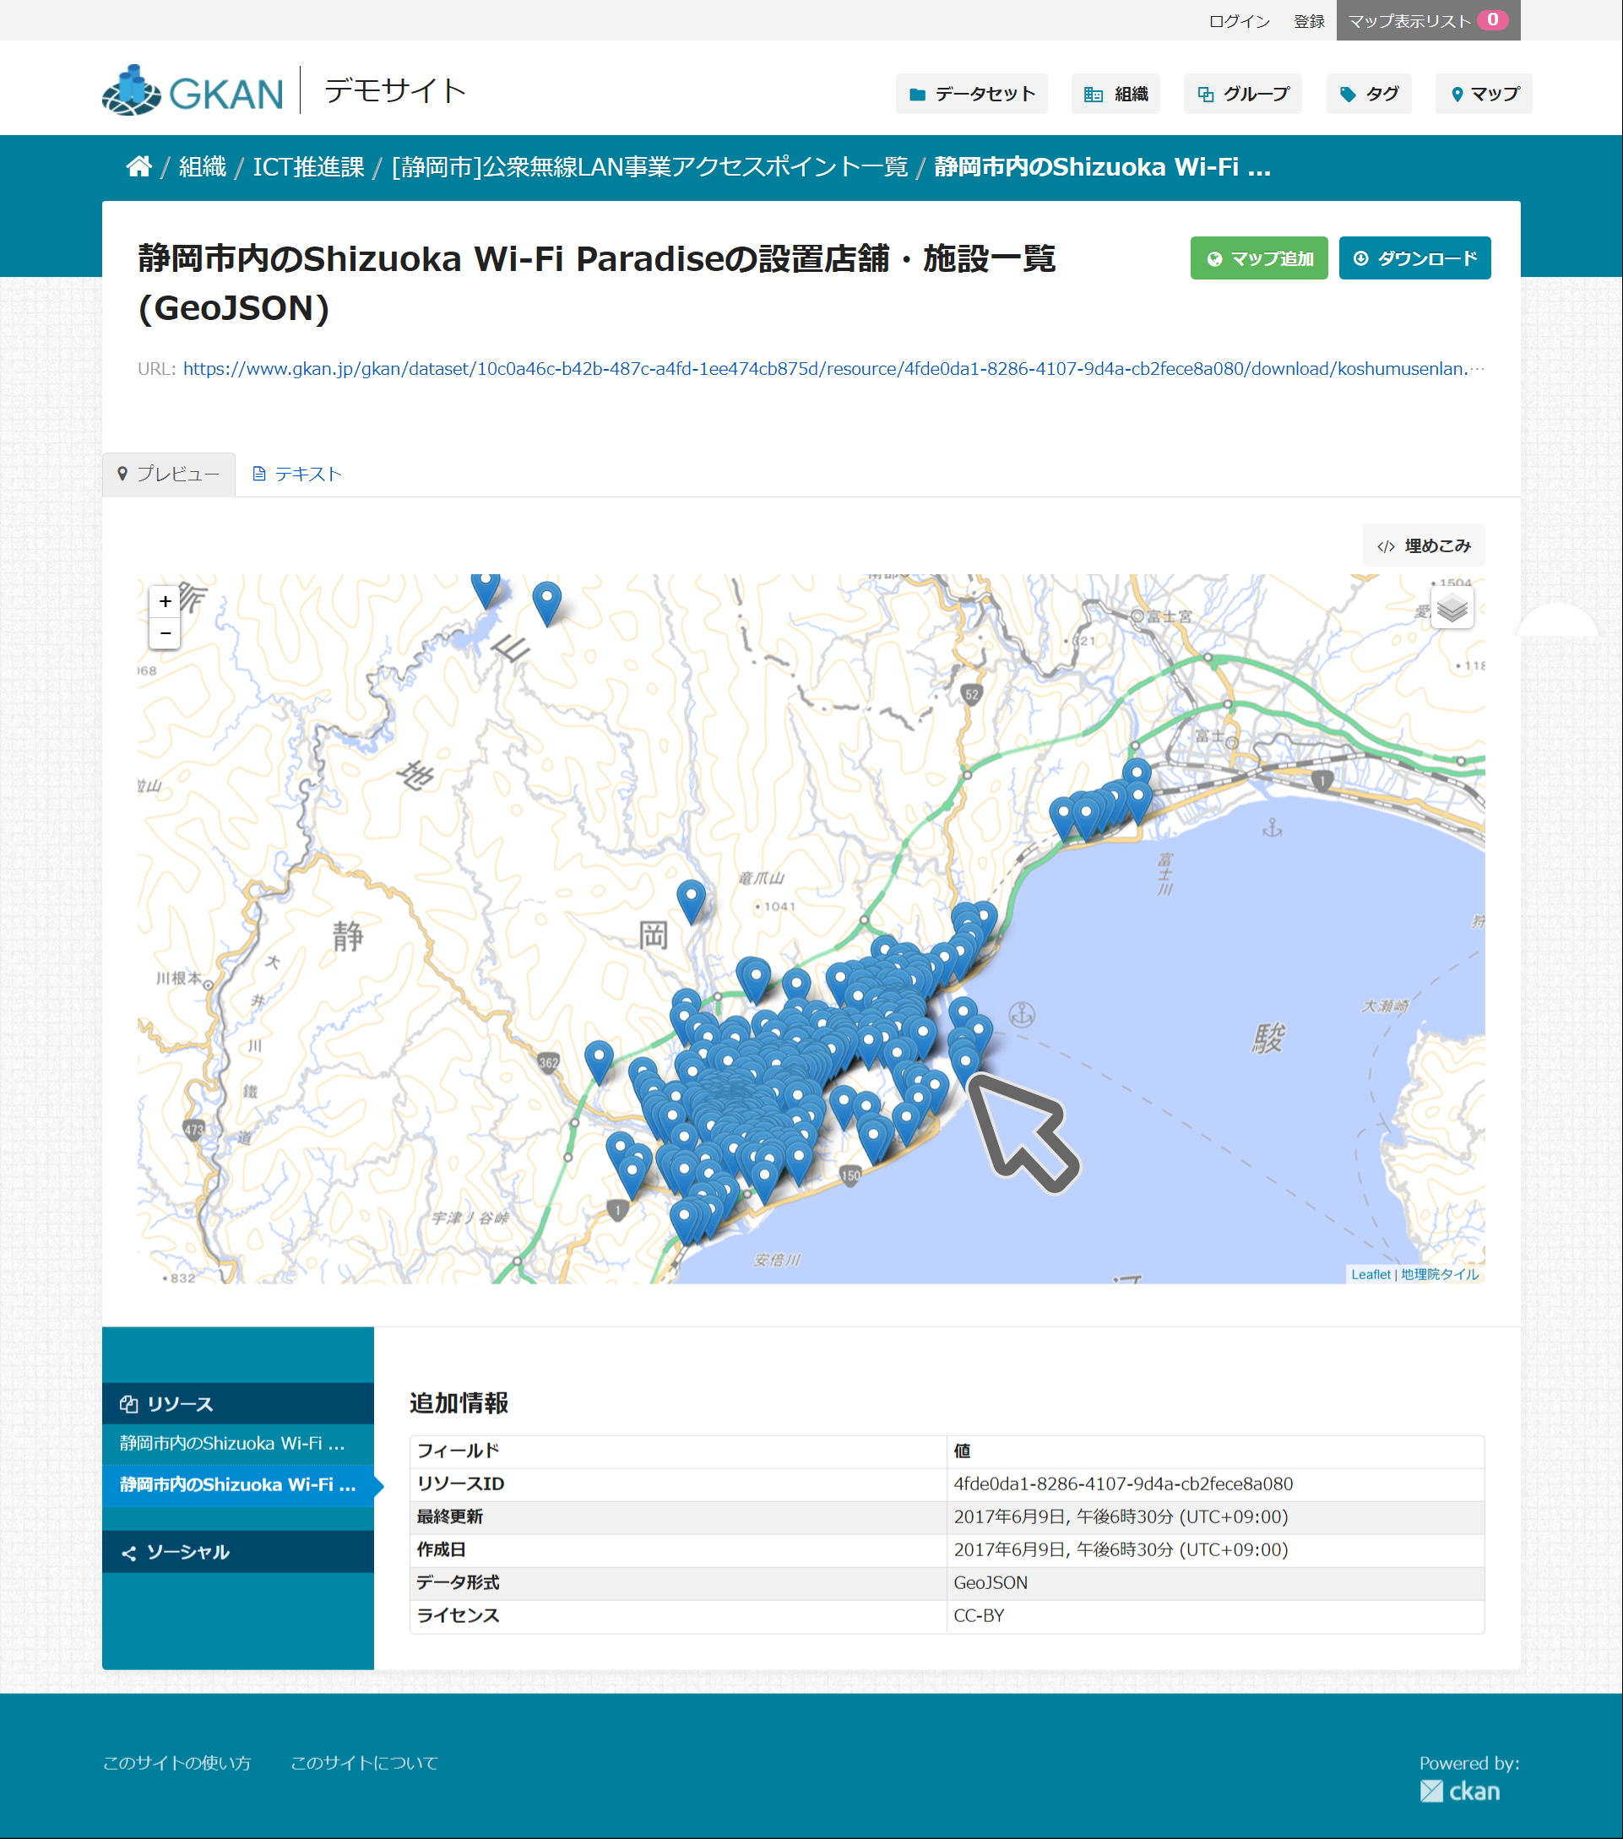Open 組織 in top navigation
The width and height of the screenshot is (1623, 1839).
click(1115, 94)
